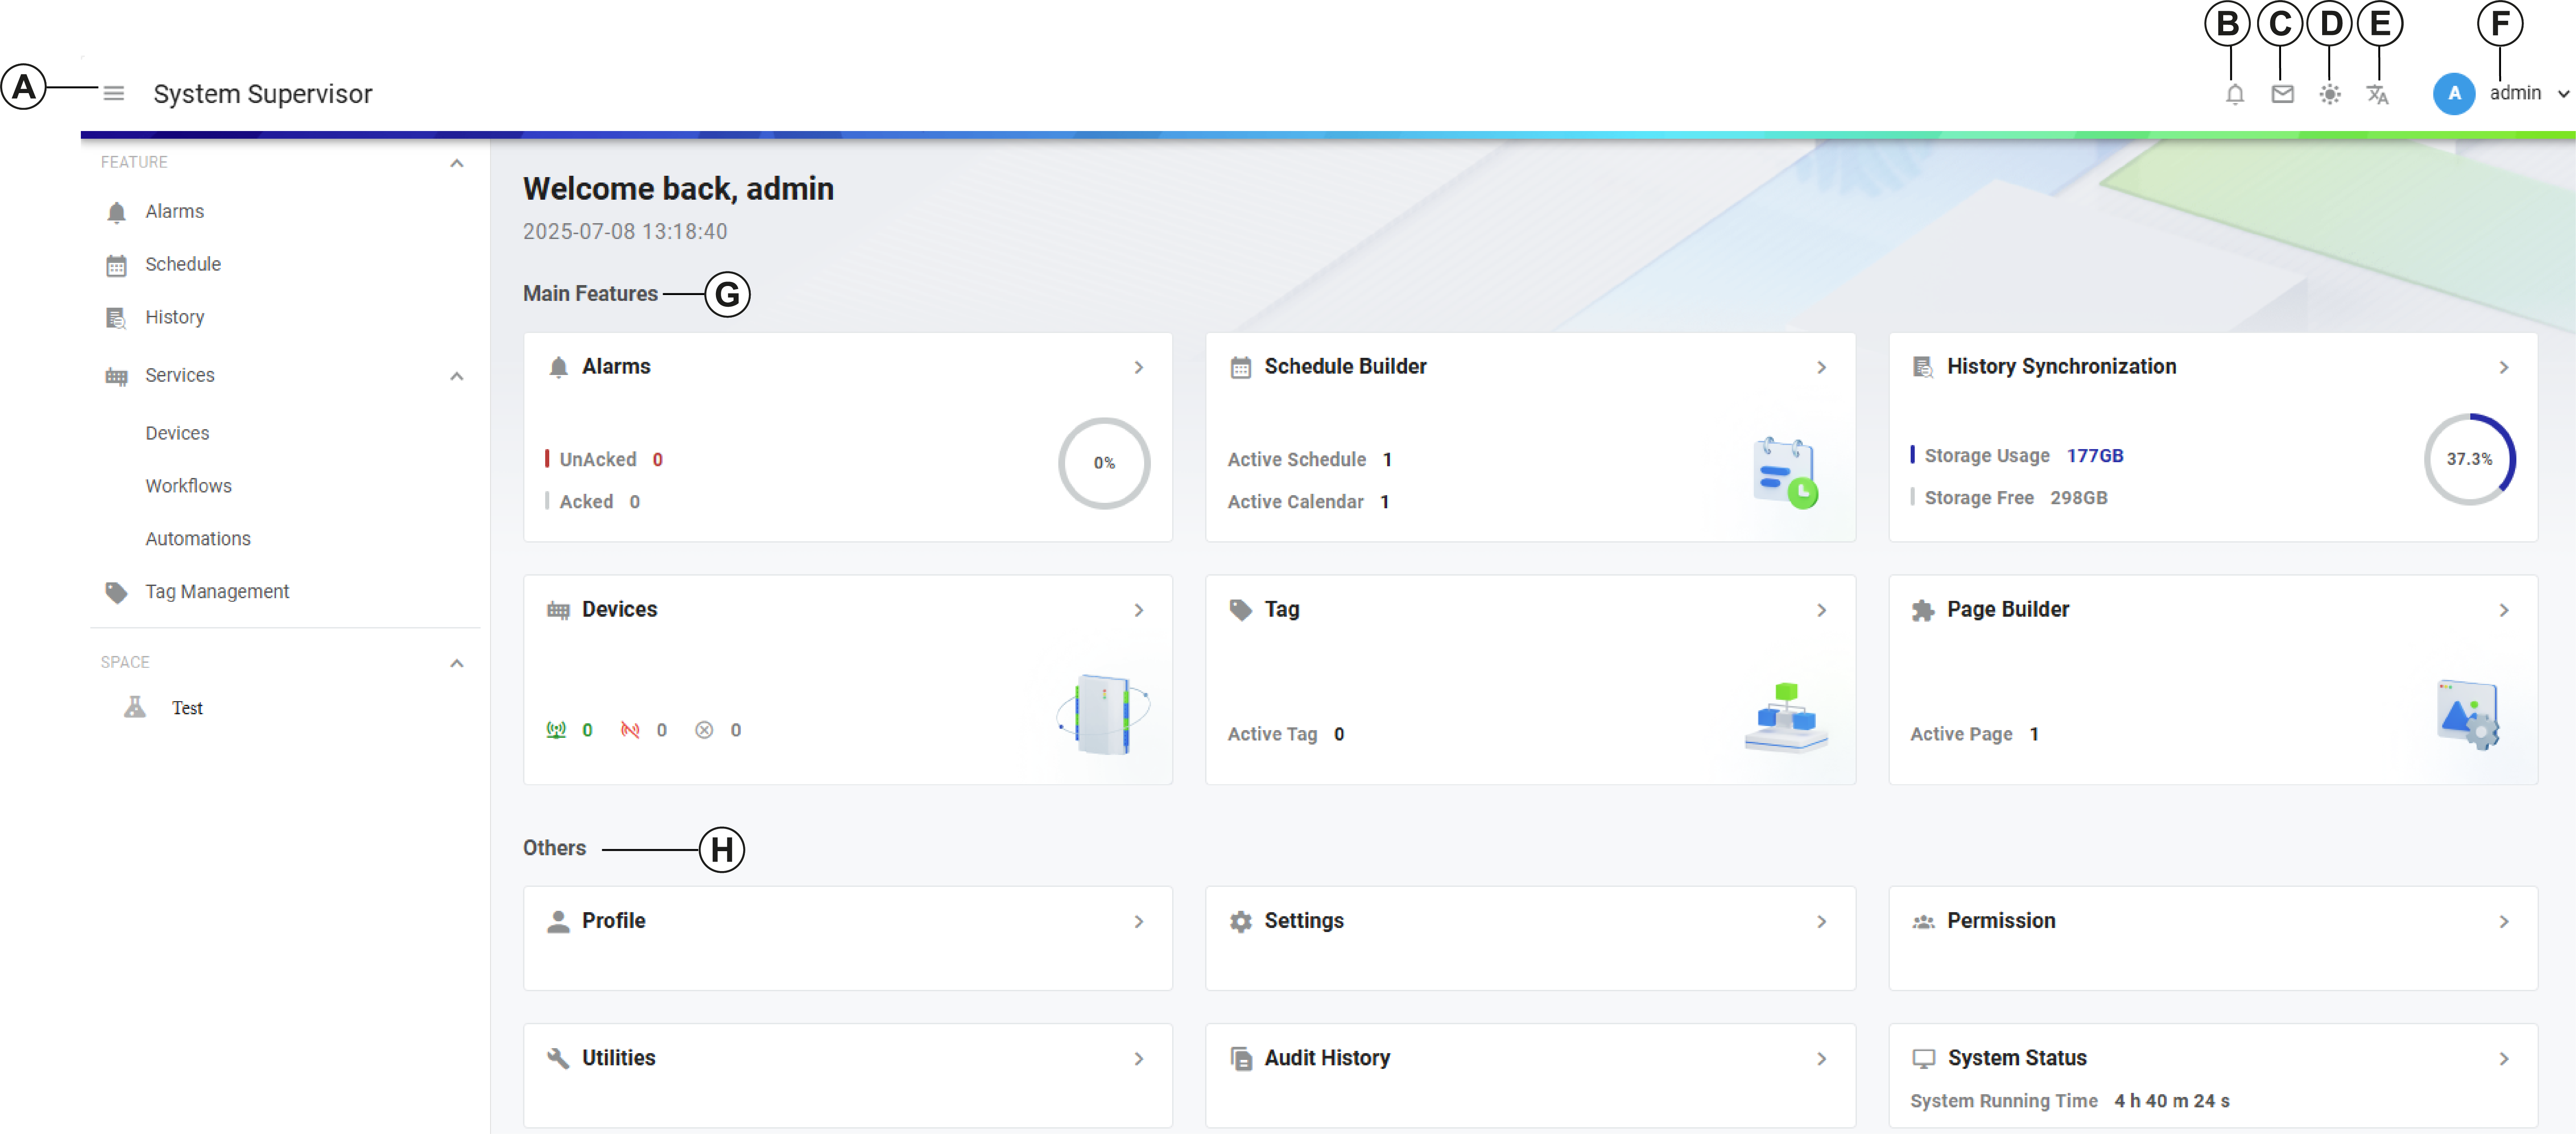
Task: Open Tag Management in the sidebar
Action: [x=216, y=591]
